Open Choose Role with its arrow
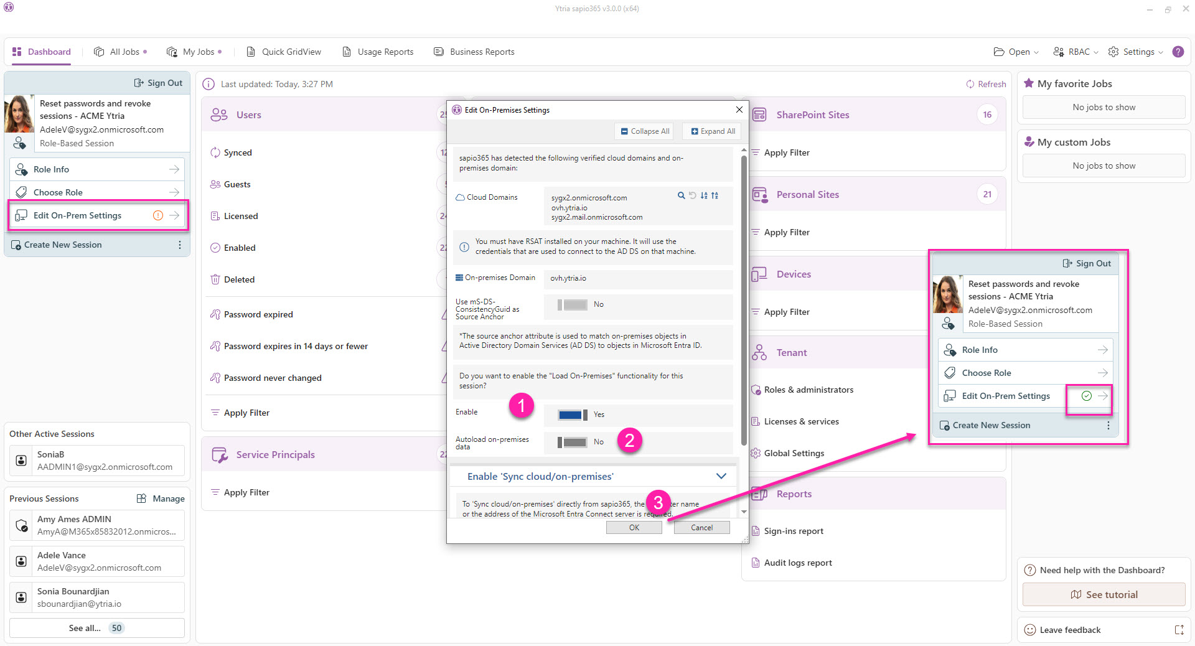1195x646 pixels. tap(174, 192)
